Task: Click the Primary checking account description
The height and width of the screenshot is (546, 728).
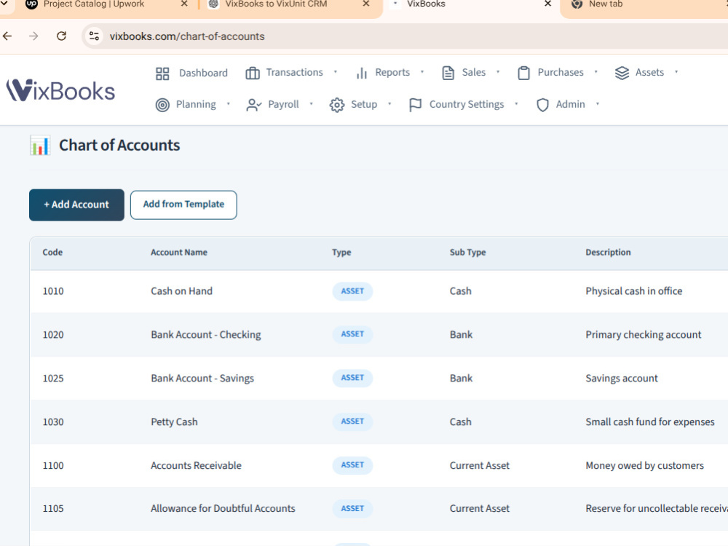Action: tap(643, 335)
